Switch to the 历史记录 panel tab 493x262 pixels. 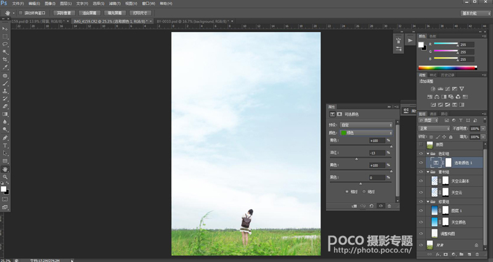[447, 75]
